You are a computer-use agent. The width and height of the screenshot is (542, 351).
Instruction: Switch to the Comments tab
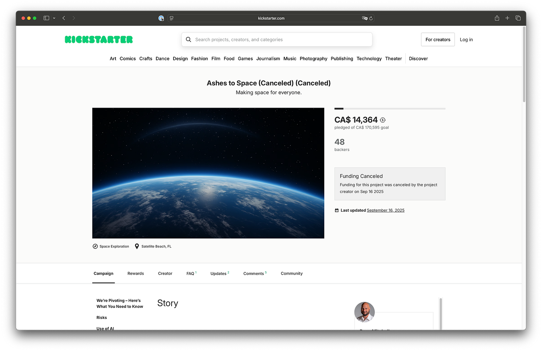tap(255, 273)
